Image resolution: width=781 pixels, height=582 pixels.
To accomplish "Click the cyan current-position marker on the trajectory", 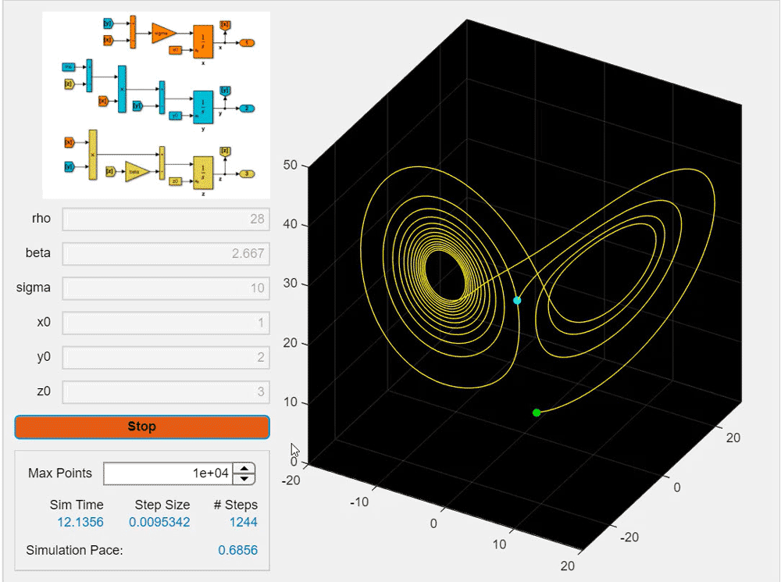I will tap(517, 300).
